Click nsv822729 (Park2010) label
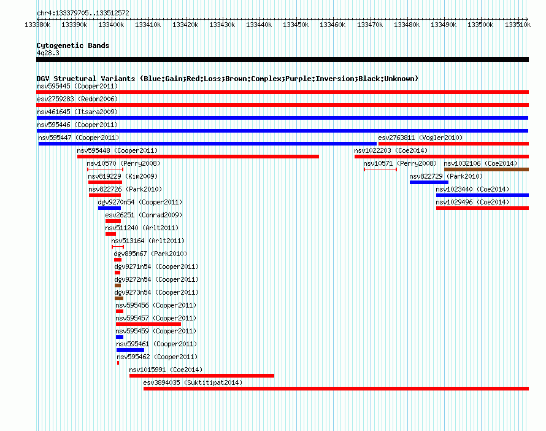546x431 pixels. coord(446,176)
